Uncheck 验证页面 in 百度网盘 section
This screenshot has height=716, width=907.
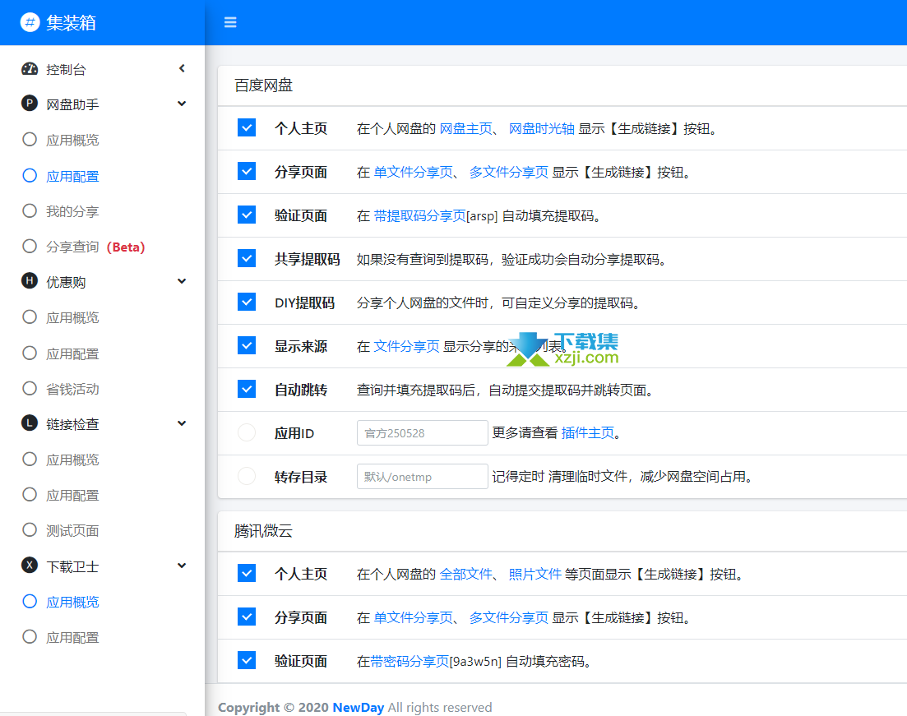247,215
